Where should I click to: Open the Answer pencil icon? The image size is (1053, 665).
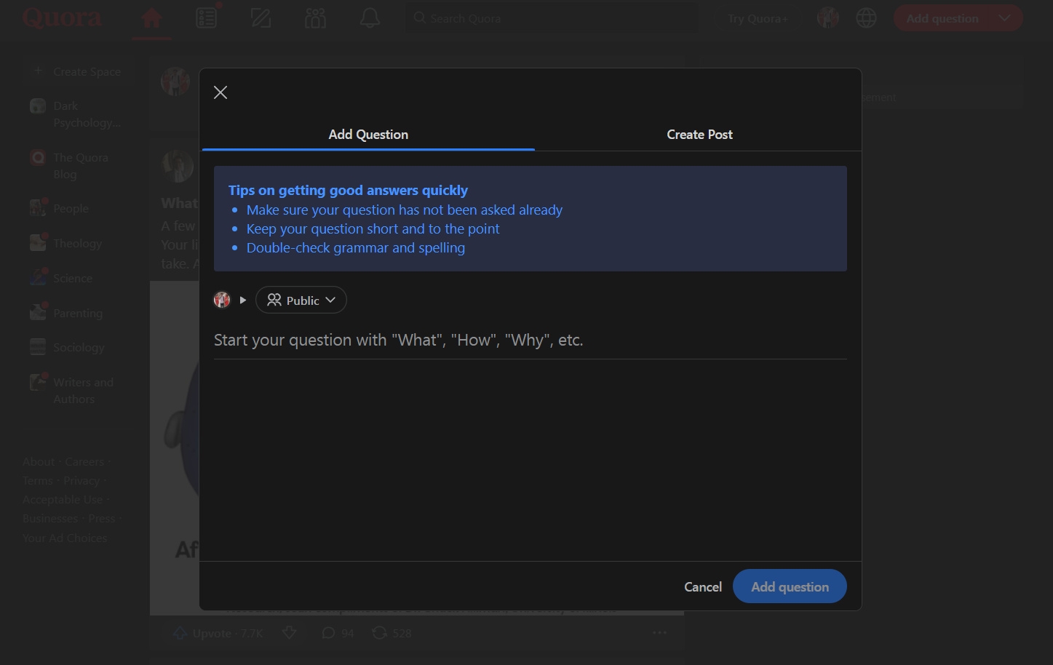261,18
